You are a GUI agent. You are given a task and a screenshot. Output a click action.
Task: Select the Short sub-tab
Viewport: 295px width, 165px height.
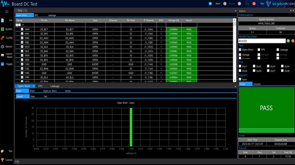click(x=32, y=91)
